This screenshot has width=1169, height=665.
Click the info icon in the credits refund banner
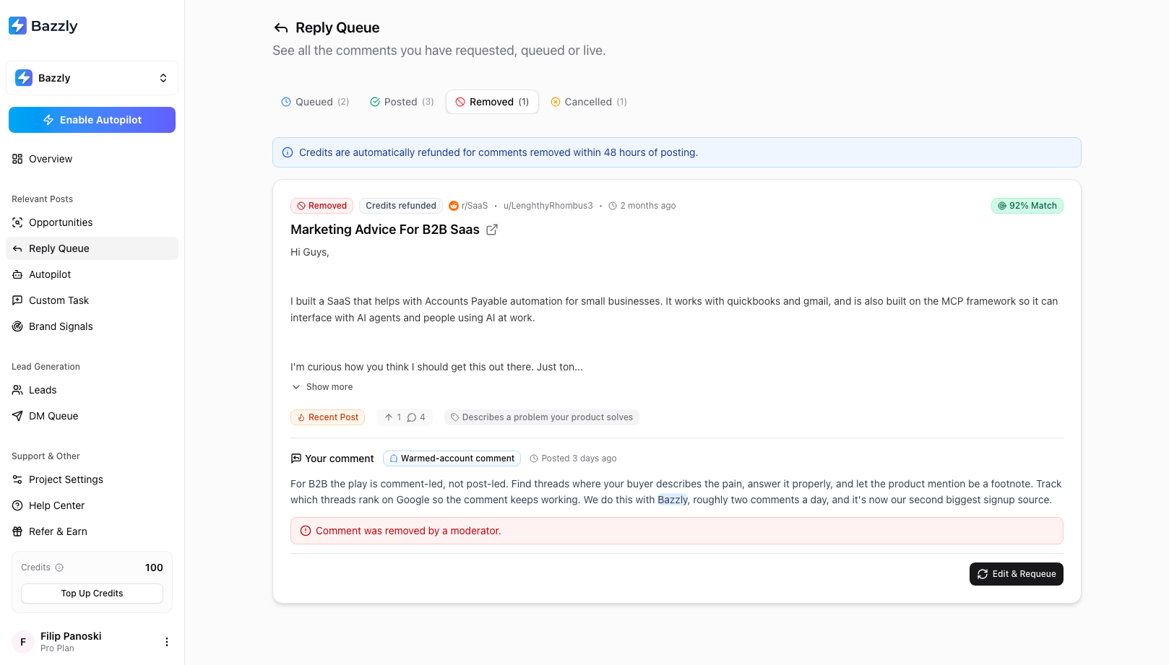pos(288,152)
